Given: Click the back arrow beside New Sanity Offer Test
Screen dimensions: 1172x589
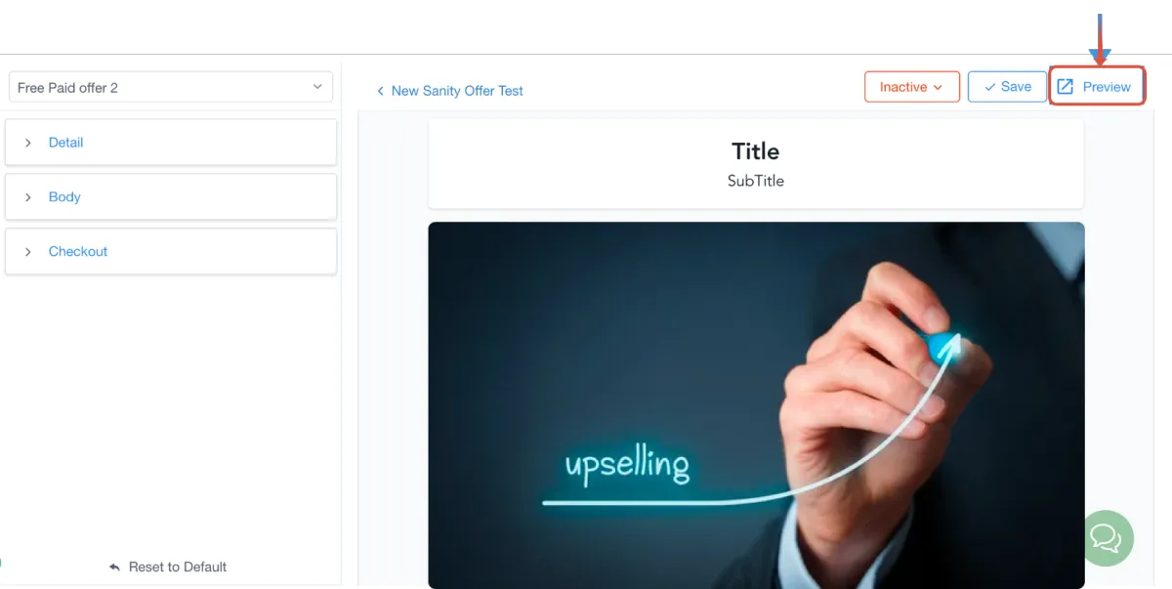Looking at the screenshot, I should point(380,91).
